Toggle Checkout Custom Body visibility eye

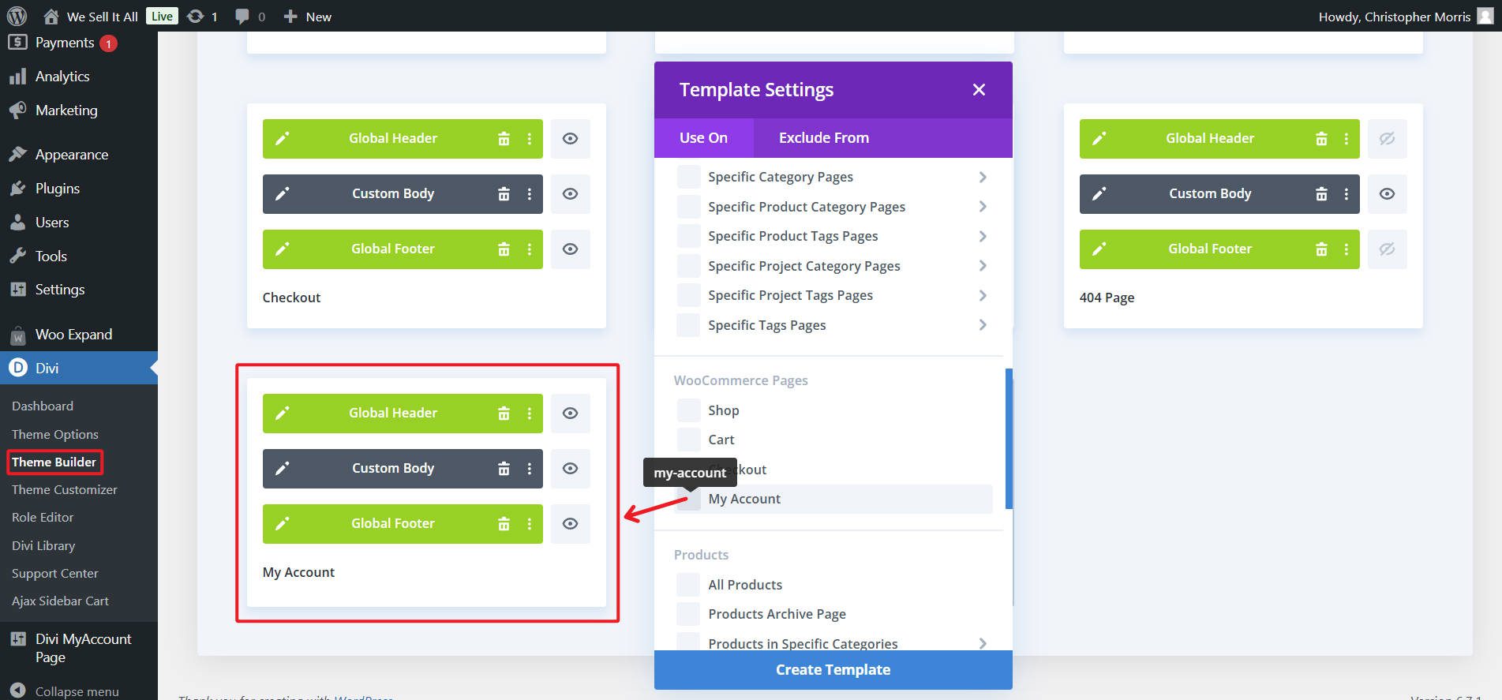click(570, 194)
